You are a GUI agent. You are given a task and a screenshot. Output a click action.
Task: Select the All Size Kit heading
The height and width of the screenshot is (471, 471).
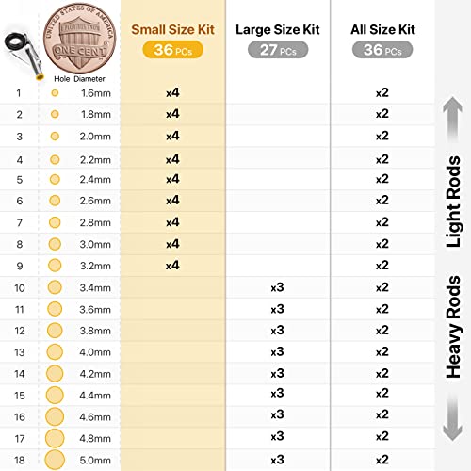coord(382,30)
